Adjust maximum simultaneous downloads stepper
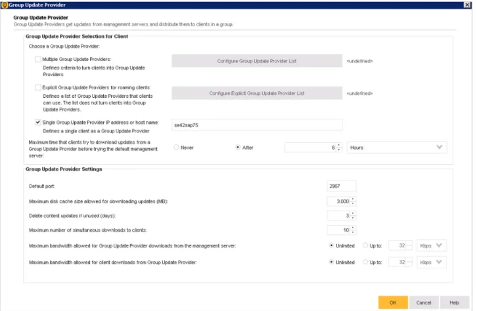This screenshot has width=477, height=311. point(353,230)
